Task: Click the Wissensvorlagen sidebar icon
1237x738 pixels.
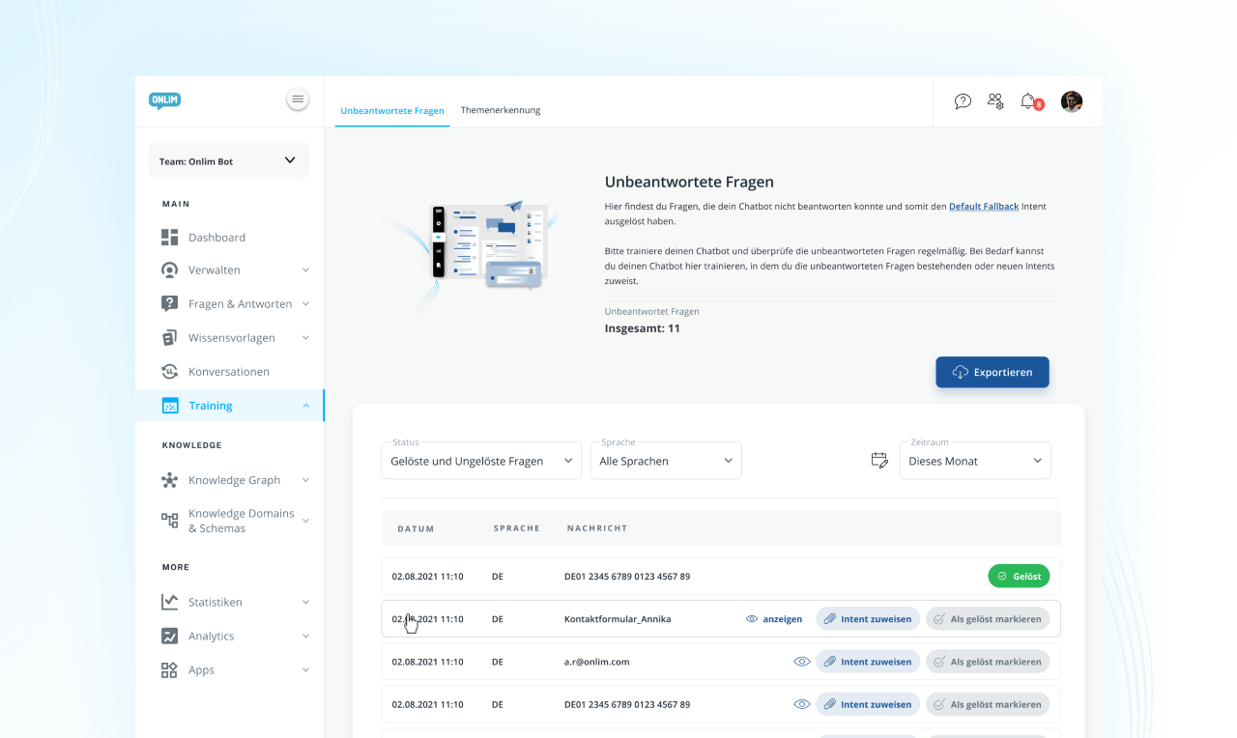Action: 170,338
